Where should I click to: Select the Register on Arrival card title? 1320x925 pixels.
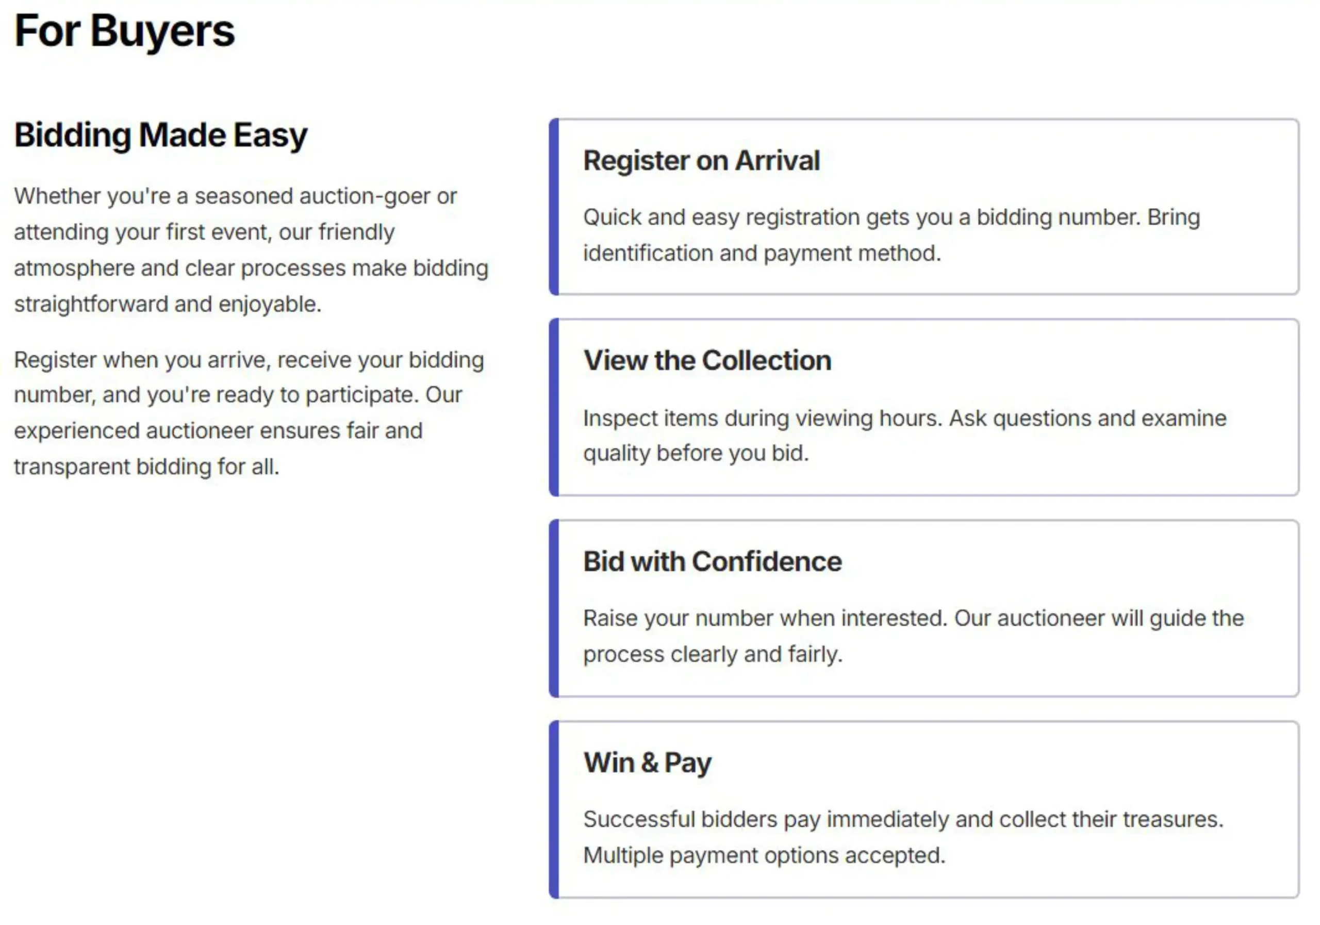click(701, 160)
